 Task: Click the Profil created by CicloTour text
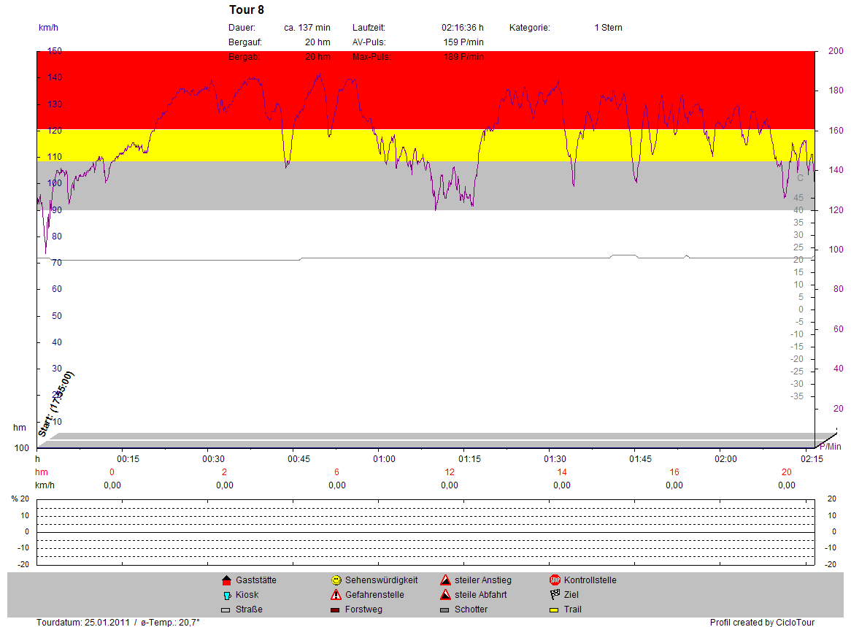[x=762, y=623]
